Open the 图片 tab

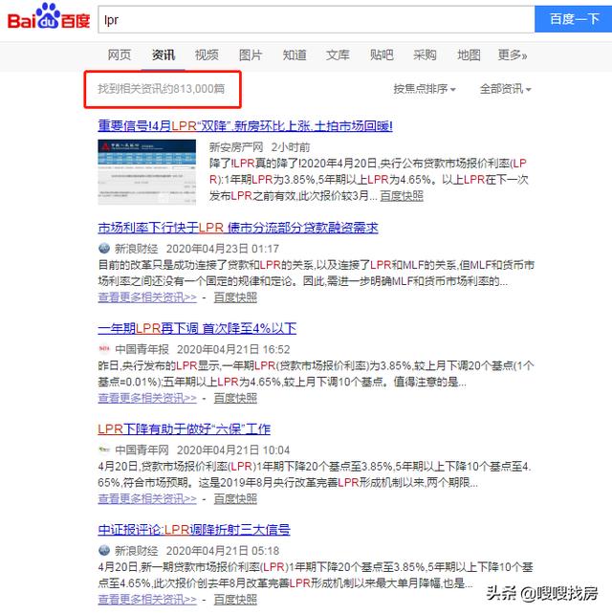coord(251,55)
